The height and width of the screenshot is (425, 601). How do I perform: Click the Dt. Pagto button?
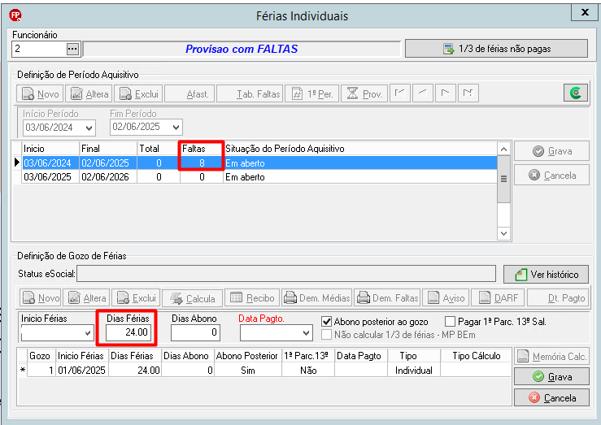pos(558,298)
